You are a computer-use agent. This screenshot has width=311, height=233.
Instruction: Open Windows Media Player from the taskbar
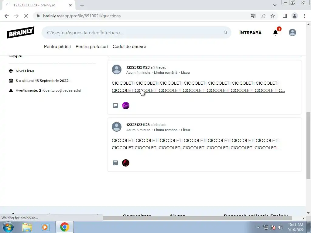[45, 227]
